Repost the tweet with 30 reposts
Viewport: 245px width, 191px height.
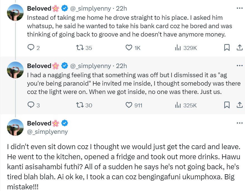click(x=79, y=105)
